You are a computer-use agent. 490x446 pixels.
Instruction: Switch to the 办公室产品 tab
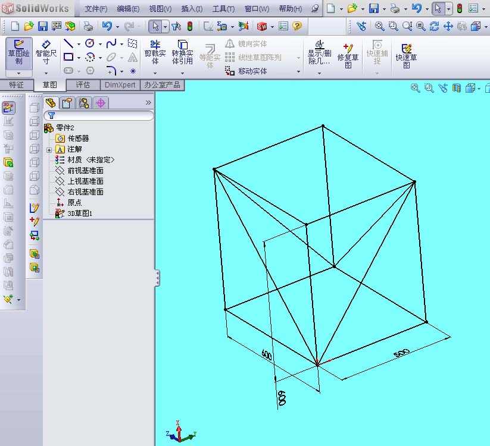[162, 85]
